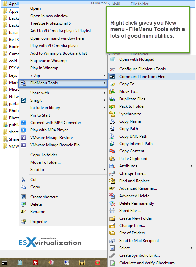196x267 pixels.
Task: Expand the Share with submenu arrow
Action: (105, 93)
